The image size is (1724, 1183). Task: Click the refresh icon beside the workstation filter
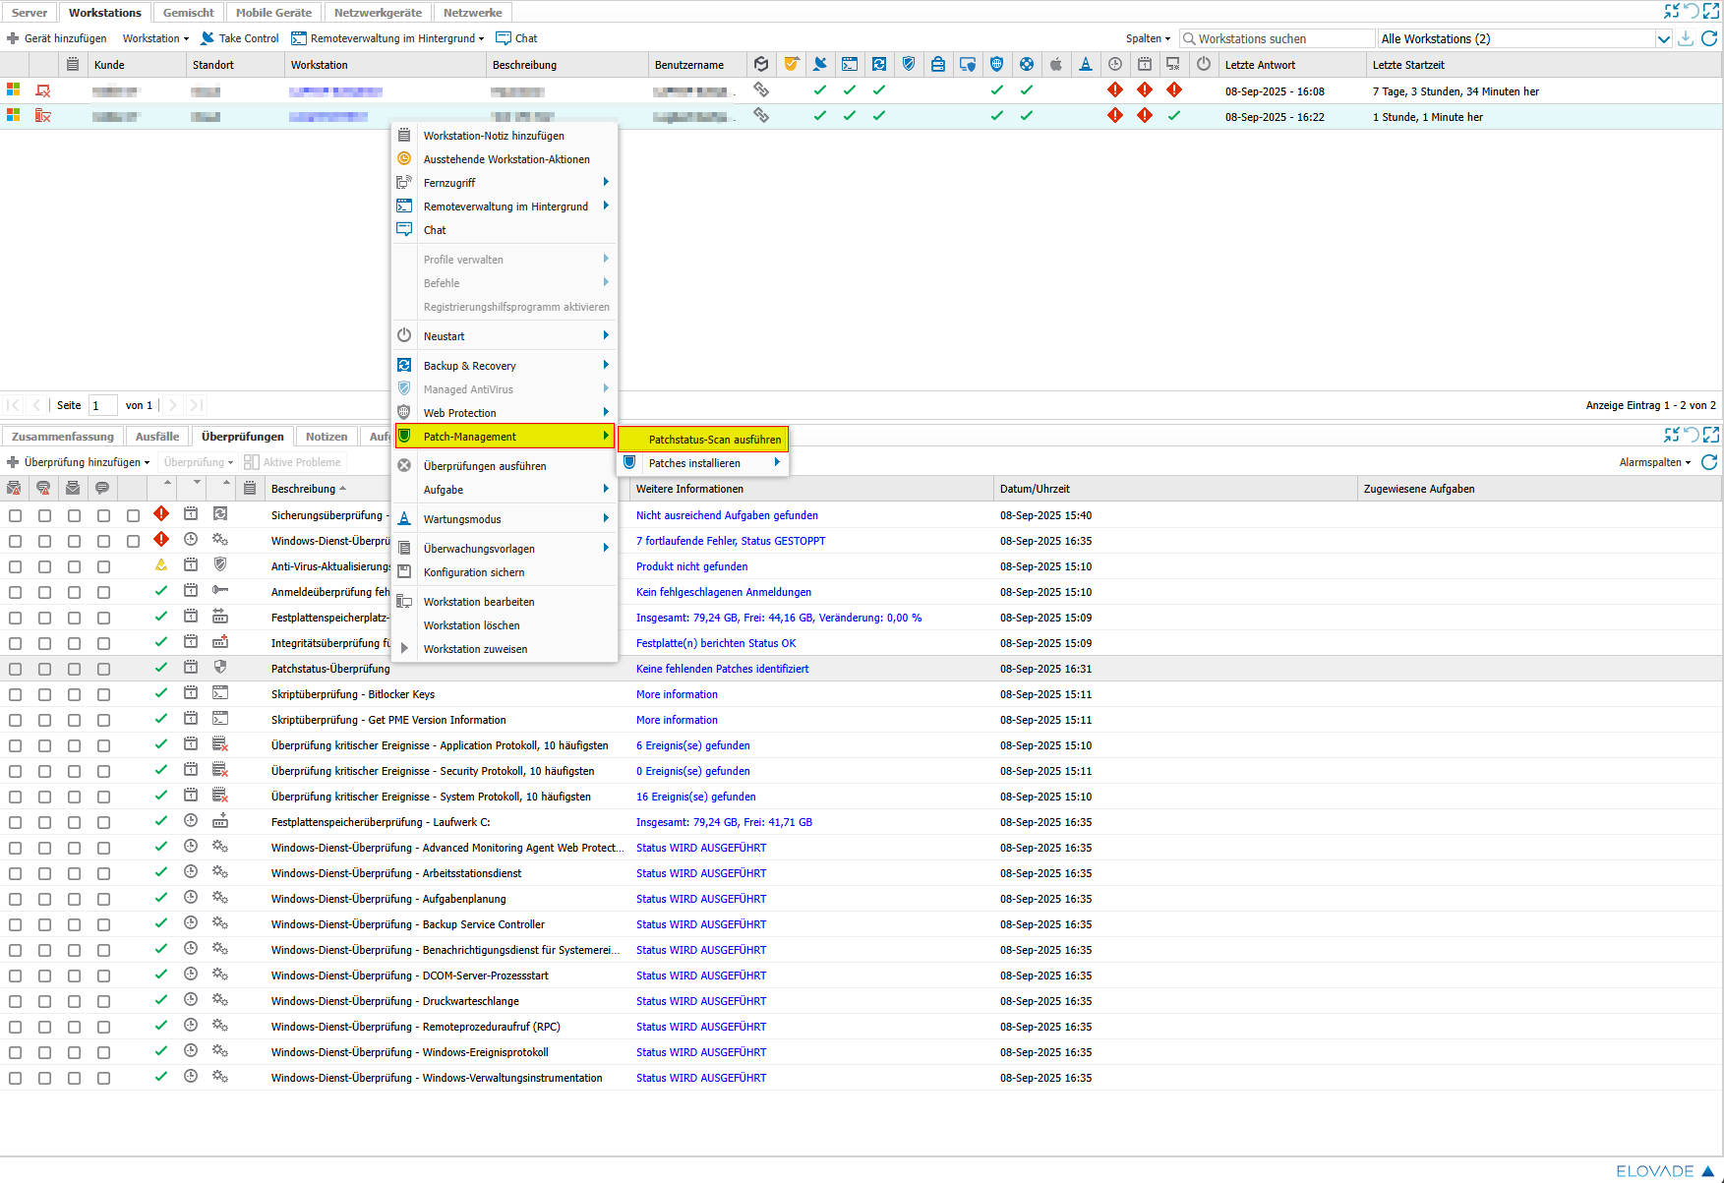1709,38
